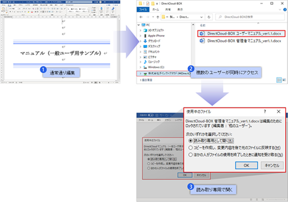Click OK in the dimmed background dialog

pos(185,175)
